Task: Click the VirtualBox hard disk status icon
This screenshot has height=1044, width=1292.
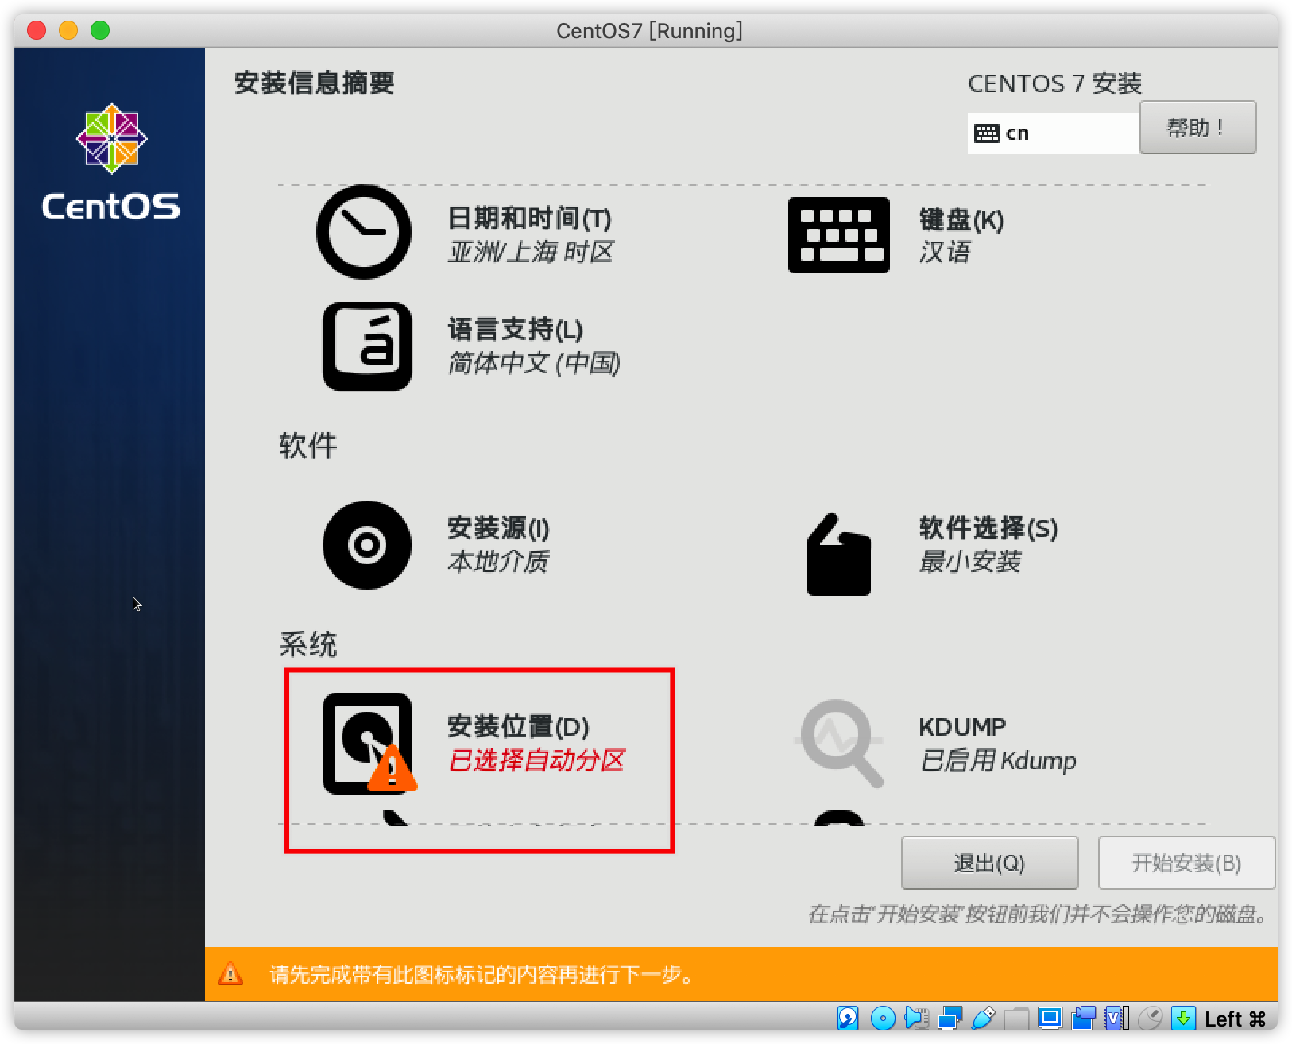Action: pos(848,1018)
